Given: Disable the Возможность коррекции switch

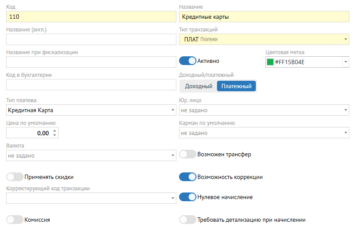Looking at the screenshot, I should pyautogui.click(x=188, y=177).
